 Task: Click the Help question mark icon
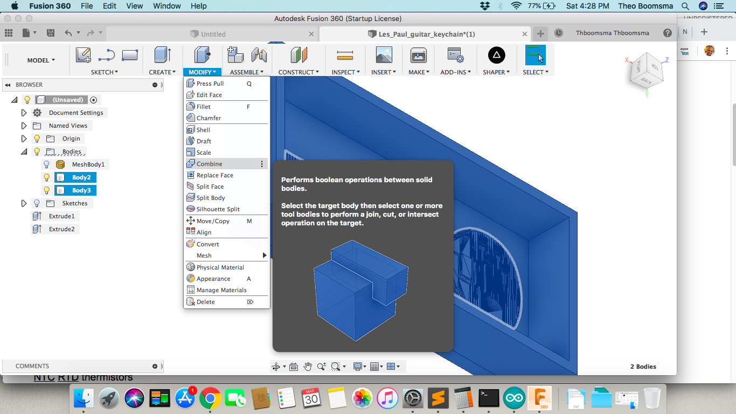coord(668,33)
